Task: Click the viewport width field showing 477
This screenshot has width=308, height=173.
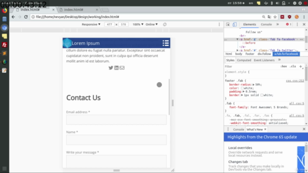Action: [109, 25]
